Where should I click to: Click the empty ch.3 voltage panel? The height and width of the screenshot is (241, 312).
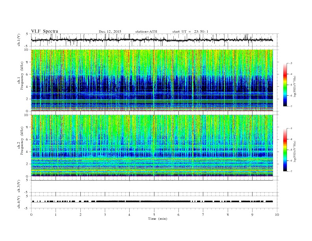point(155,186)
